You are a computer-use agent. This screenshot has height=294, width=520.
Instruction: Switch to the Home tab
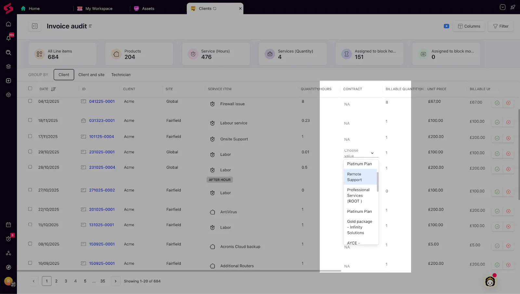(30, 8)
